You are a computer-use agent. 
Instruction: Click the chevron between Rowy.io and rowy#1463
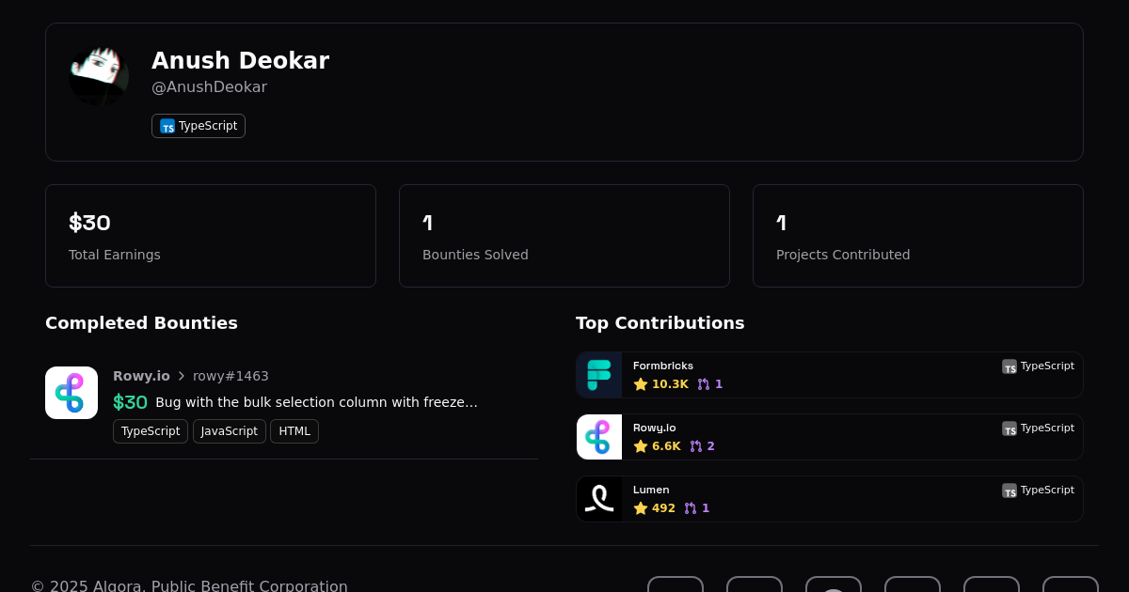182,376
